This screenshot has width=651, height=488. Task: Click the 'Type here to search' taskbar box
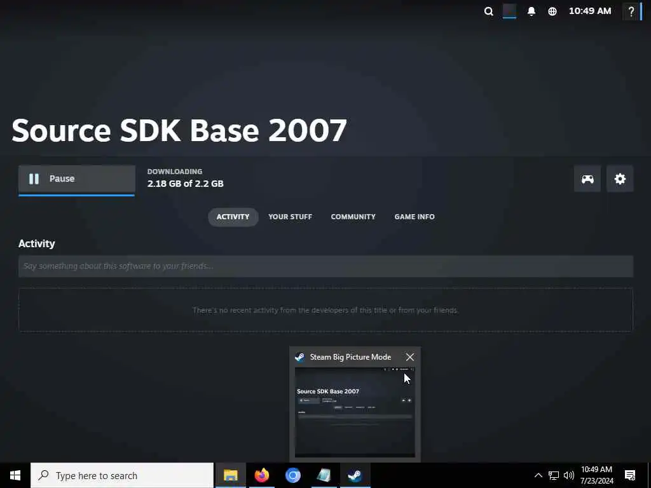tap(122, 475)
